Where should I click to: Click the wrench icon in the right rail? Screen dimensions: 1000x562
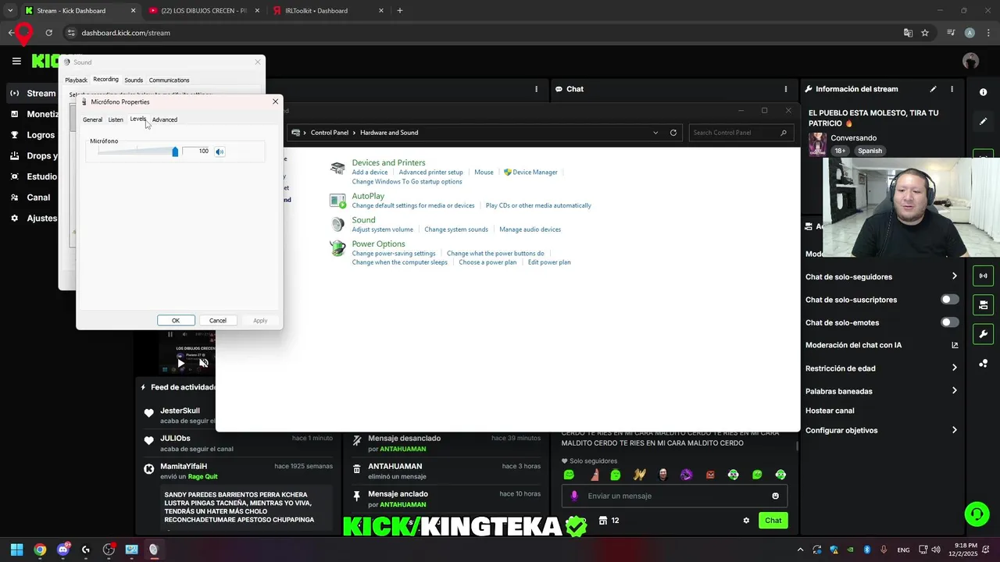point(983,335)
